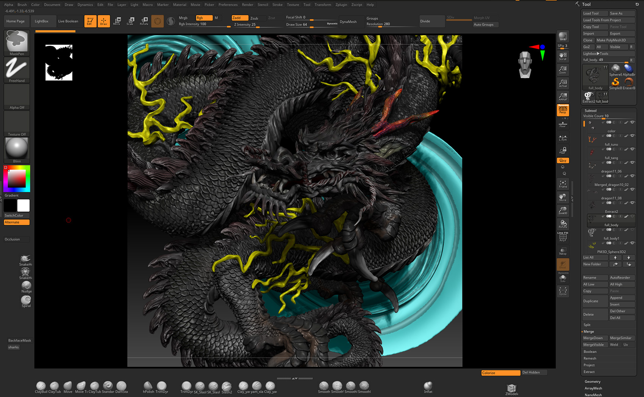Toggle the Colorize option
The width and height of the screenshot is (644, 397).
click(500, 373)
